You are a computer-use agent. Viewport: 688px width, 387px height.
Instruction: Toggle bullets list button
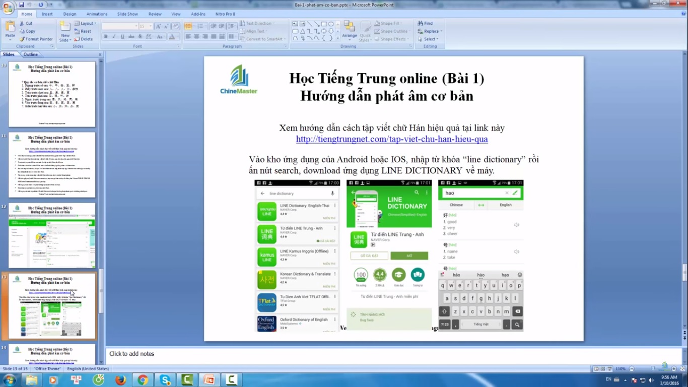[x=188, y=26]
